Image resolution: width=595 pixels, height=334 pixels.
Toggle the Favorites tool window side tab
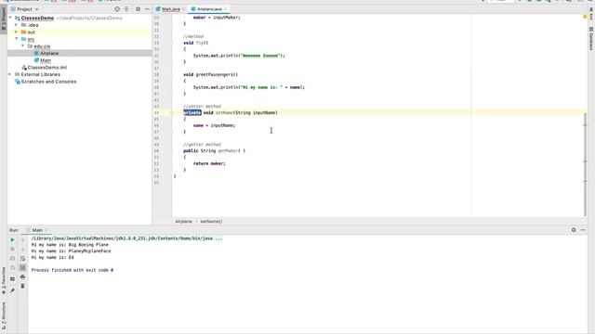tap(4, 281)
